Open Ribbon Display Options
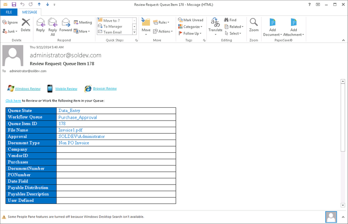 pyautogui.click(x=318, y=4)
